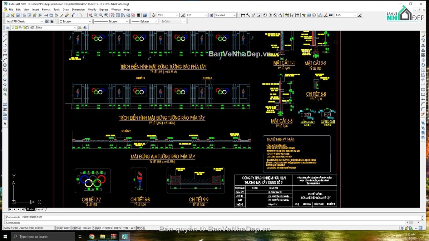Click the Linear dimension icon
Viewport: 429px width, 241px height.
point(243,15)
